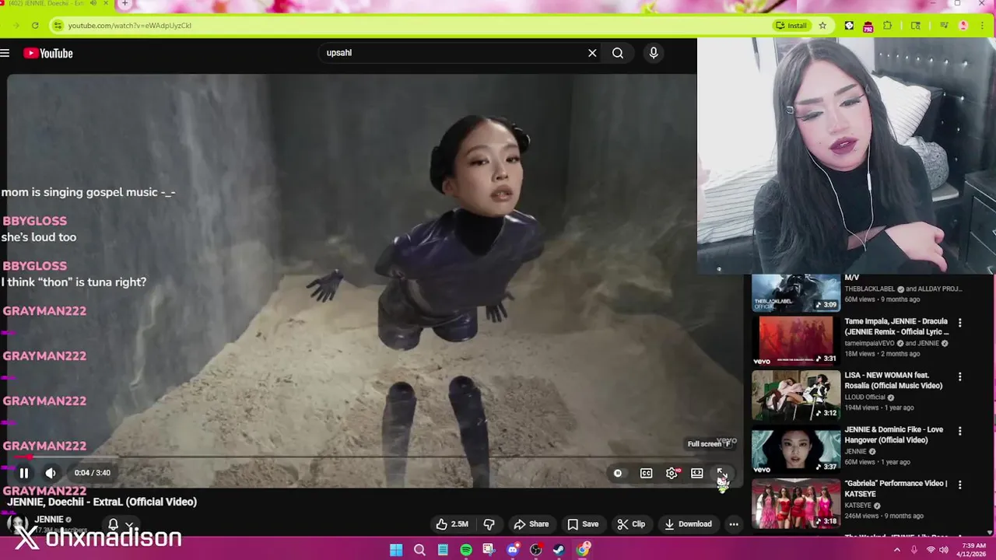Open the system volume tray icon

(x=944, y=550)
